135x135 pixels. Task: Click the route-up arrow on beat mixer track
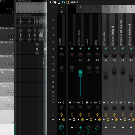point(72,127)
